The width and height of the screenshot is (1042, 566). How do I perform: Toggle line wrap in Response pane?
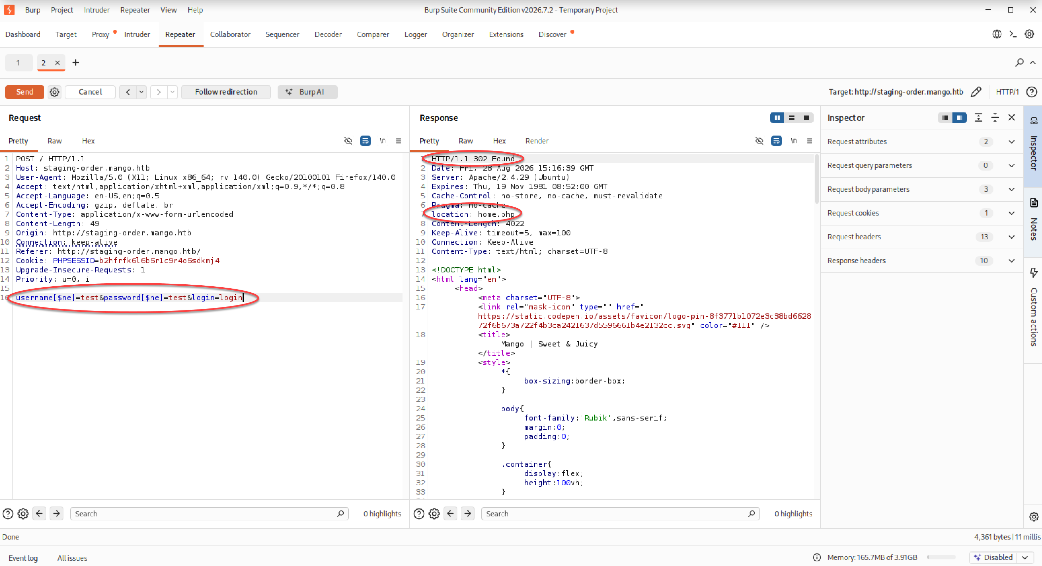coord(776,141)
